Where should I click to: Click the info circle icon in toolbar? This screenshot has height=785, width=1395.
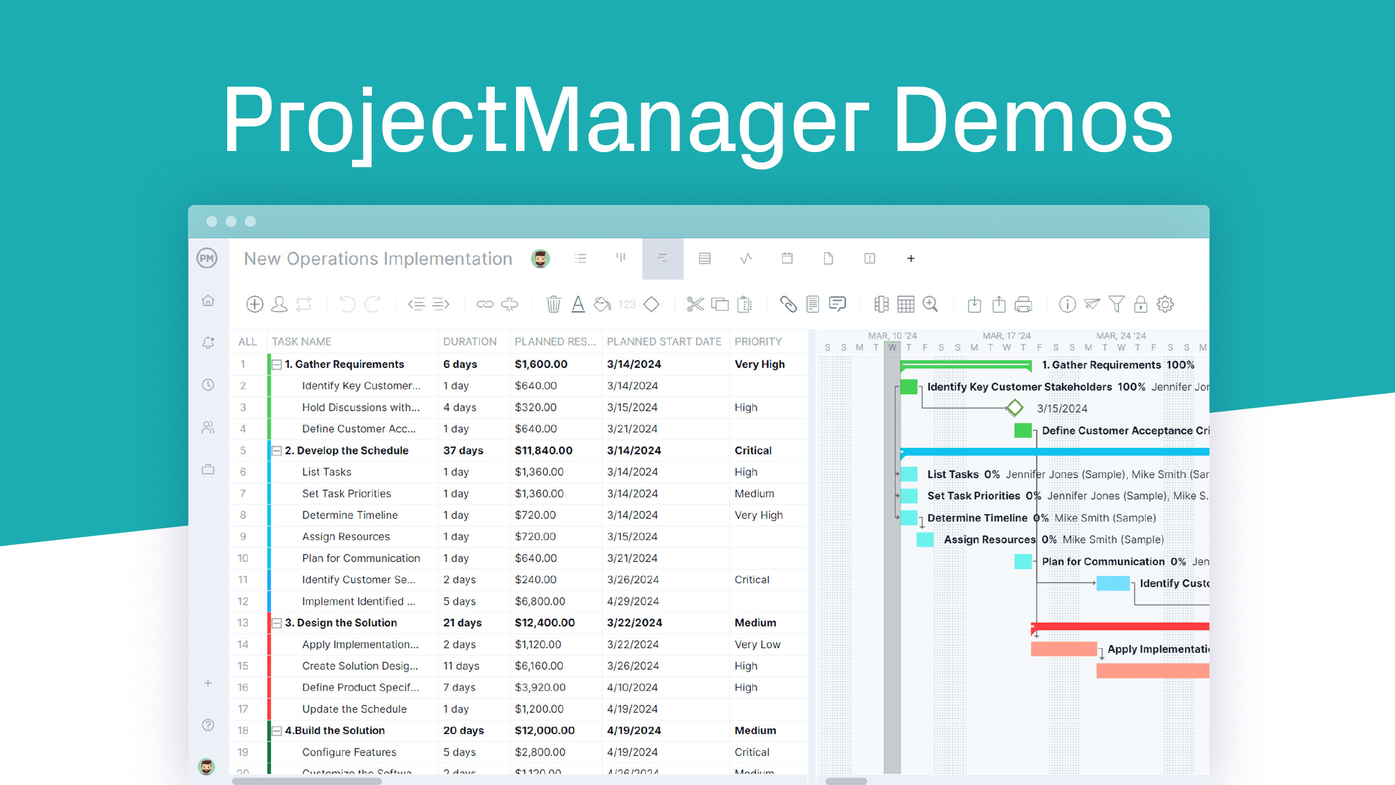(x=1068, y=304)
